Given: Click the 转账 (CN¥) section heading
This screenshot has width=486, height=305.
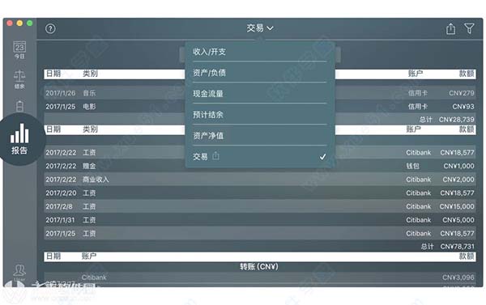Looking at the screenshot, I should point(259,267).
